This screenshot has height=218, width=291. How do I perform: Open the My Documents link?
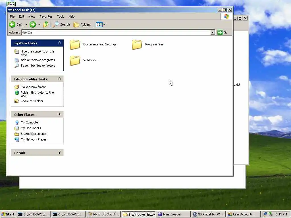coord(31,128)
